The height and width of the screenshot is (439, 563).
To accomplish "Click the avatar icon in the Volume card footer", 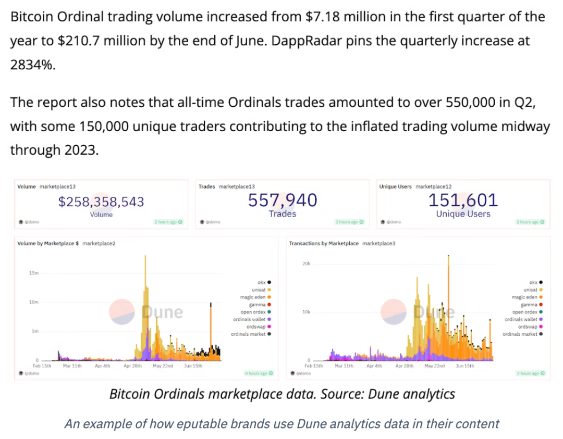I will 21,222.
